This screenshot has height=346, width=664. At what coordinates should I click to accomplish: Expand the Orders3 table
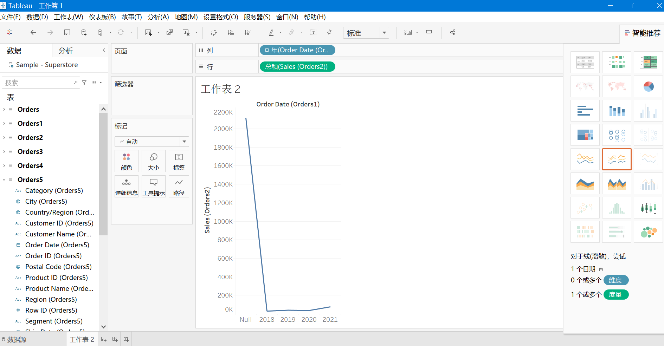[4, 151]
